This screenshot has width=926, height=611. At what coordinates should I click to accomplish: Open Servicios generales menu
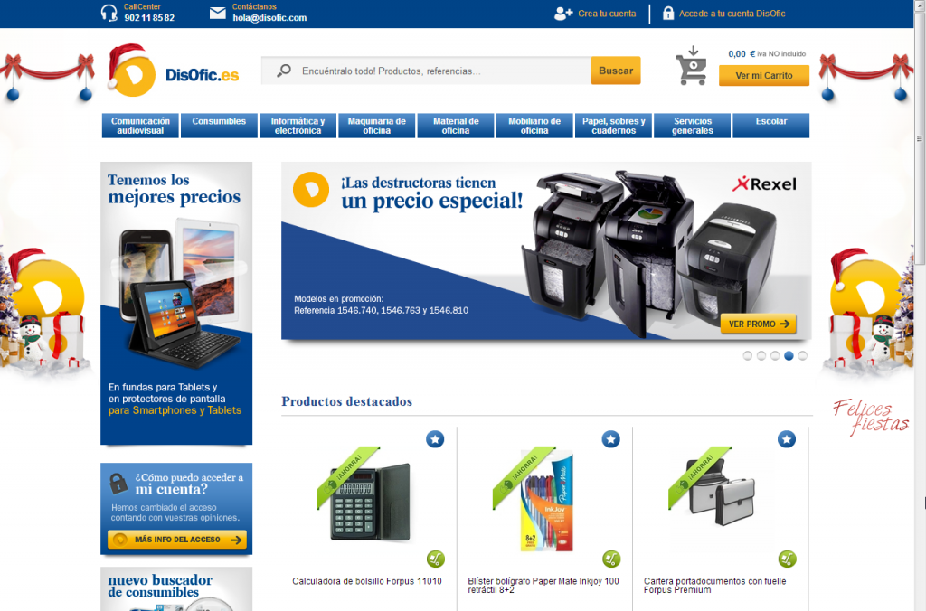point(692,126)
